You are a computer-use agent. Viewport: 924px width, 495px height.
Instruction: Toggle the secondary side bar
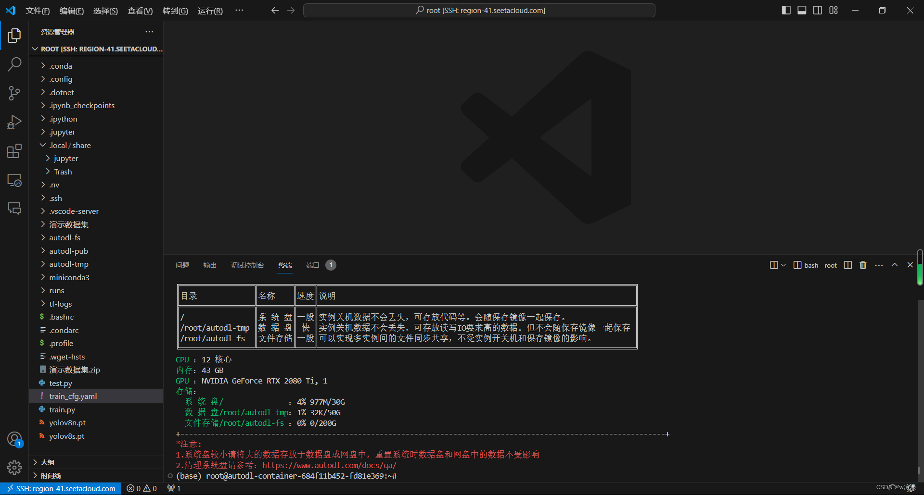point(817,10)
